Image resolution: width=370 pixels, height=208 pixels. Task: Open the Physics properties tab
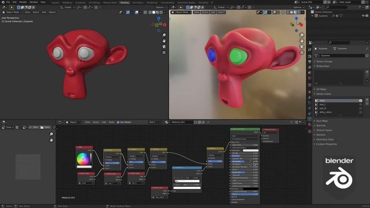coord(310,108)
